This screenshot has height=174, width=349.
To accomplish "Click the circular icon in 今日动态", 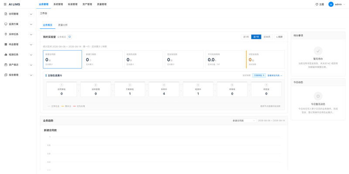I will (x=318, y=96).
